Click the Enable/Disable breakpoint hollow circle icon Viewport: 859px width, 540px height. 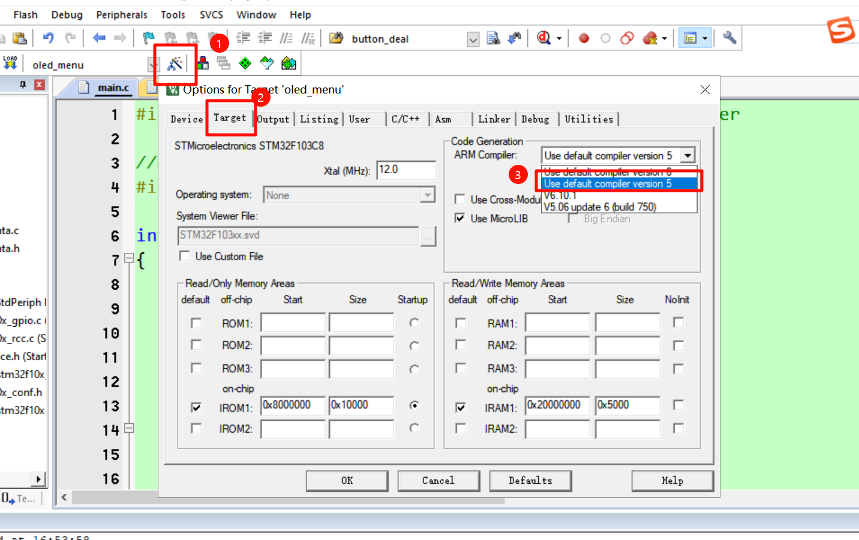605,38
